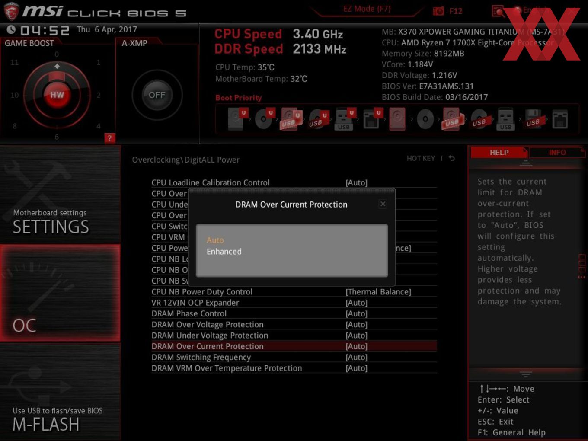Select the CPU NB Power Duty Control label
This screenshot has height=441, width=588.
click(x=202, y=292)
